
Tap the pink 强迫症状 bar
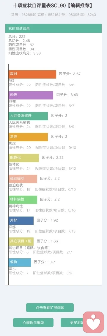click(23, 179)
